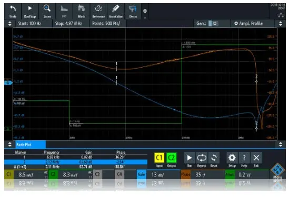Viewport: 289px width, 197px height.
Task: Collapse arrows left of Bode Plot tab
Action: (9, 145)
